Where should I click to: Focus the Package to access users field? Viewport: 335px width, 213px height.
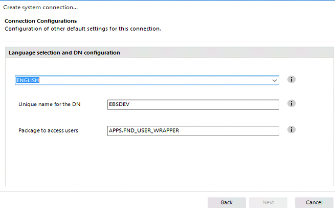(x=193, y=130)
